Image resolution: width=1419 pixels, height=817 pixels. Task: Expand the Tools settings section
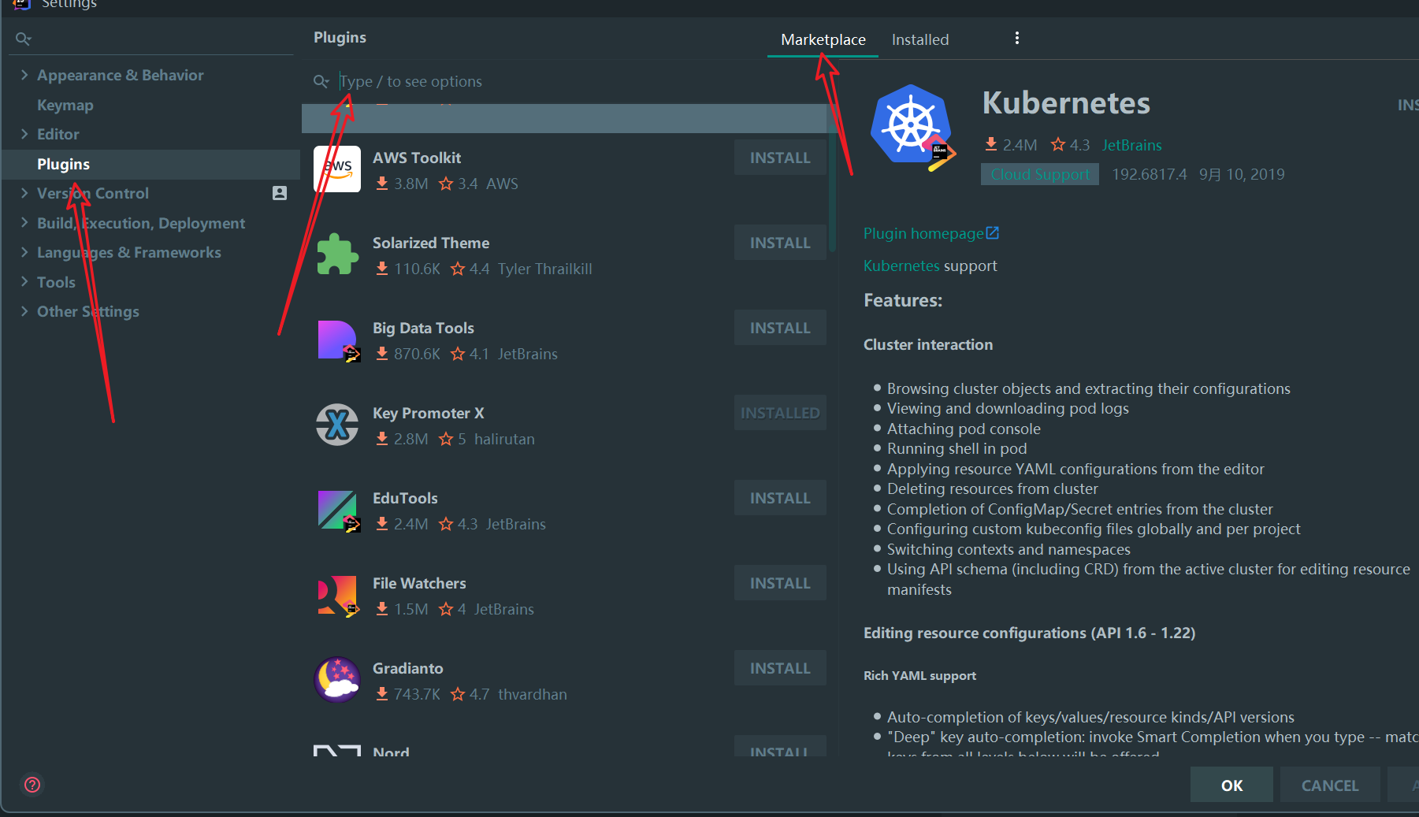(x=24, y=282)
